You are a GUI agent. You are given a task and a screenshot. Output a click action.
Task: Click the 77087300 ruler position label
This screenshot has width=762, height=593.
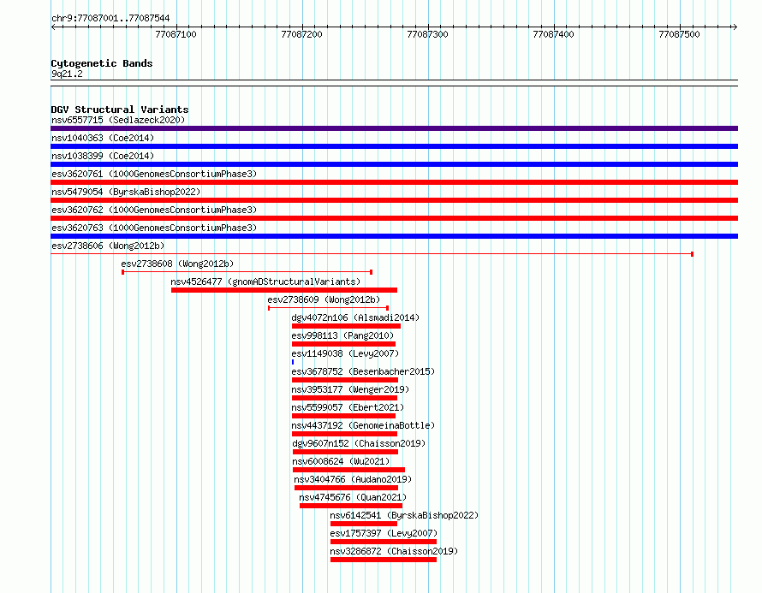pyautogui.click(x=427, y=34)
